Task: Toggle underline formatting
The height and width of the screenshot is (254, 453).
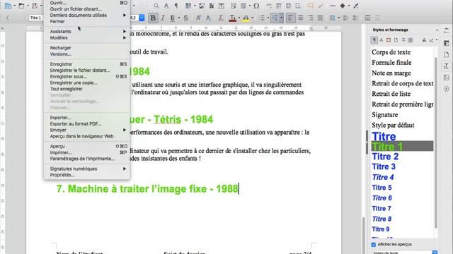Action: tap(173, 18)
